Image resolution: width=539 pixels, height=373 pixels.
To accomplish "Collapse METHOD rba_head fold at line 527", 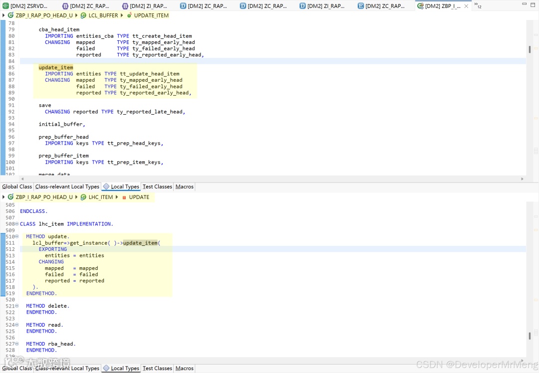I will pyautogui.click(x=17, y=344).
